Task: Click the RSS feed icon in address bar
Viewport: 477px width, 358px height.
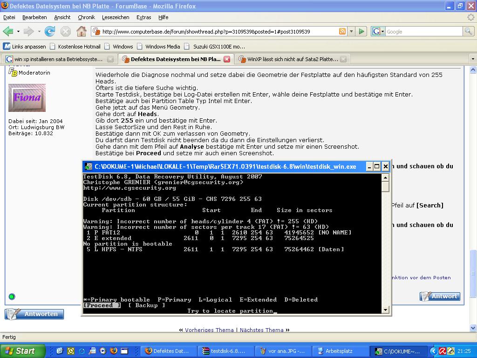Action: [342, 31]
